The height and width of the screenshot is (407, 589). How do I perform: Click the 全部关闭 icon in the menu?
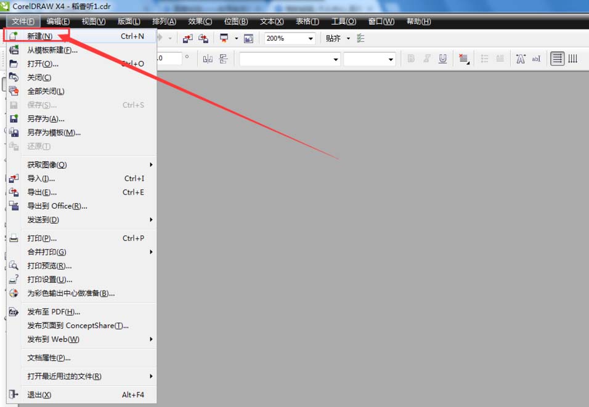pos(14,91)
